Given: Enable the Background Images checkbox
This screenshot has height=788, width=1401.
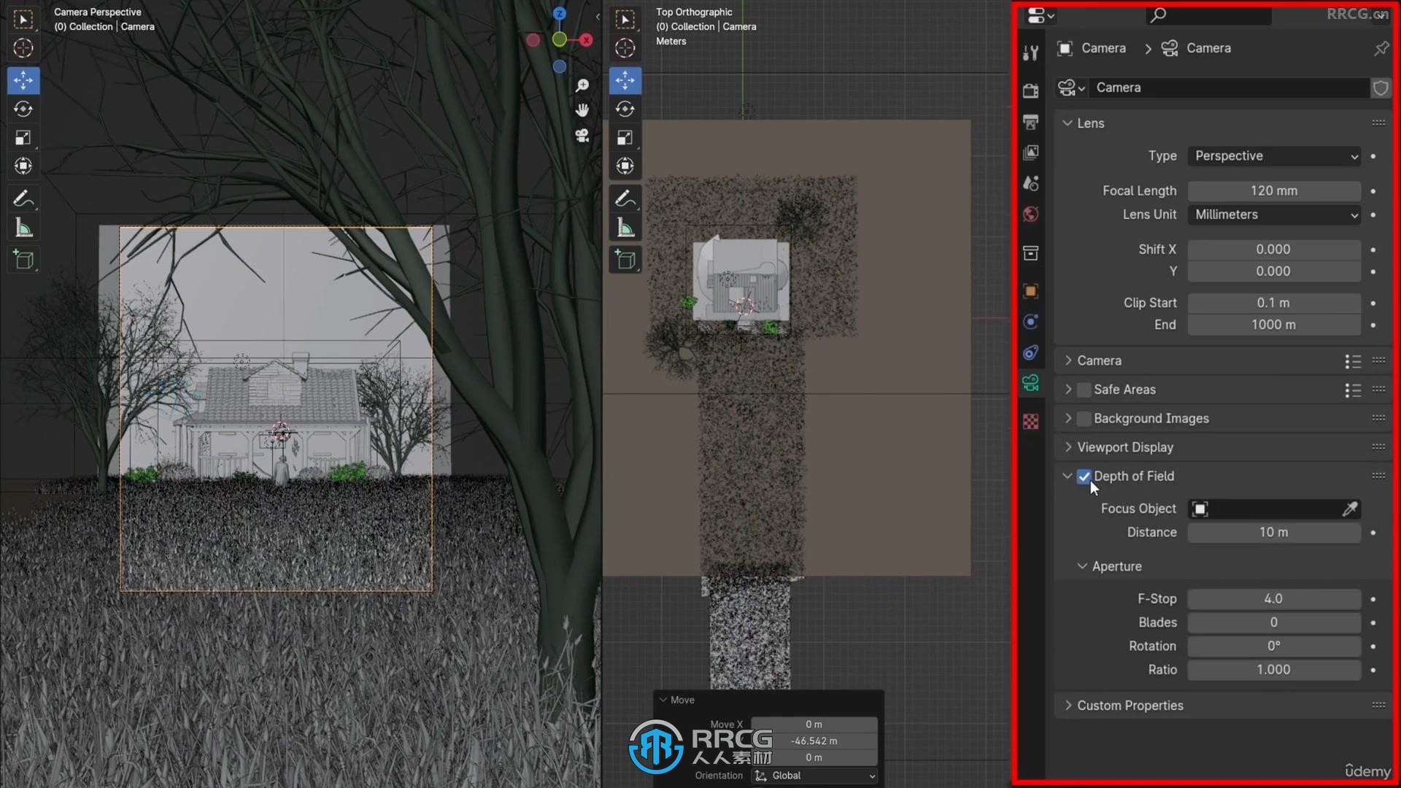Looking at the screenshot, I should pos(1084,419).
